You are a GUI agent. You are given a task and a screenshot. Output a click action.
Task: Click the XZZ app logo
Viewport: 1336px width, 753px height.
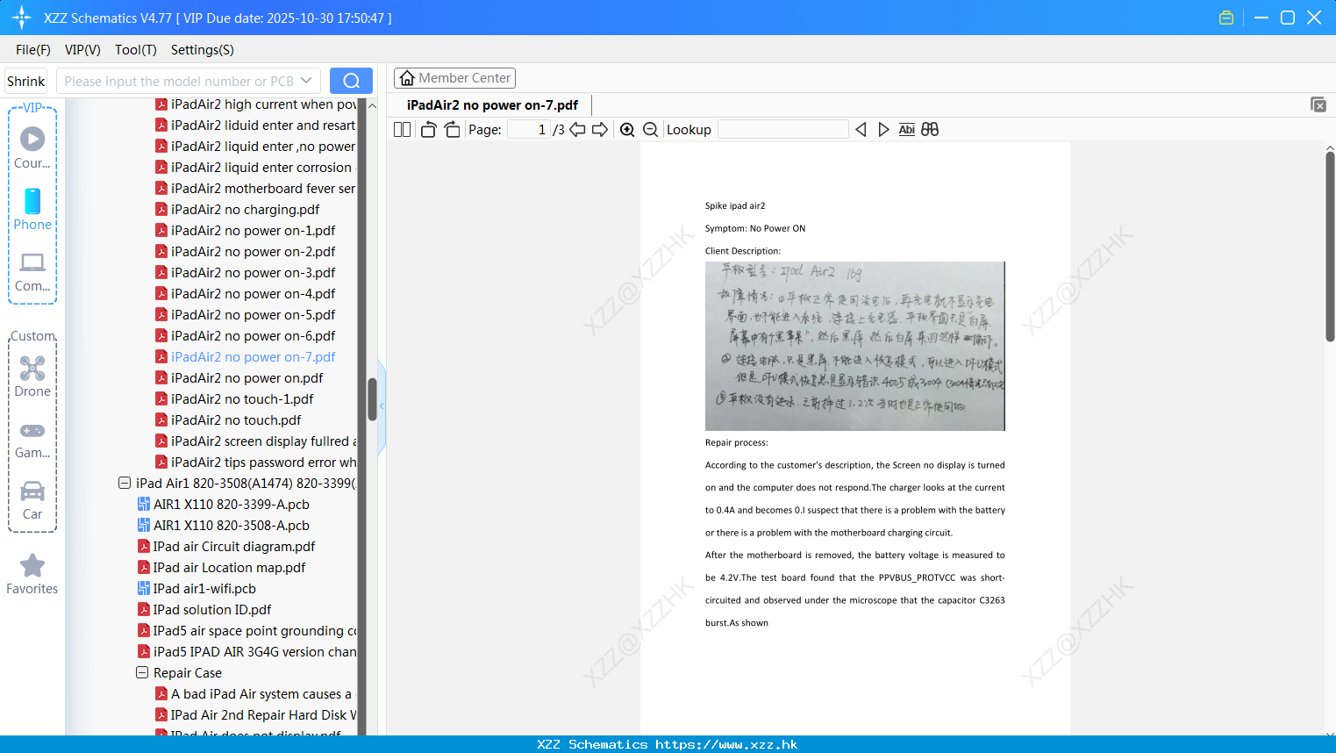click(22, 18)
